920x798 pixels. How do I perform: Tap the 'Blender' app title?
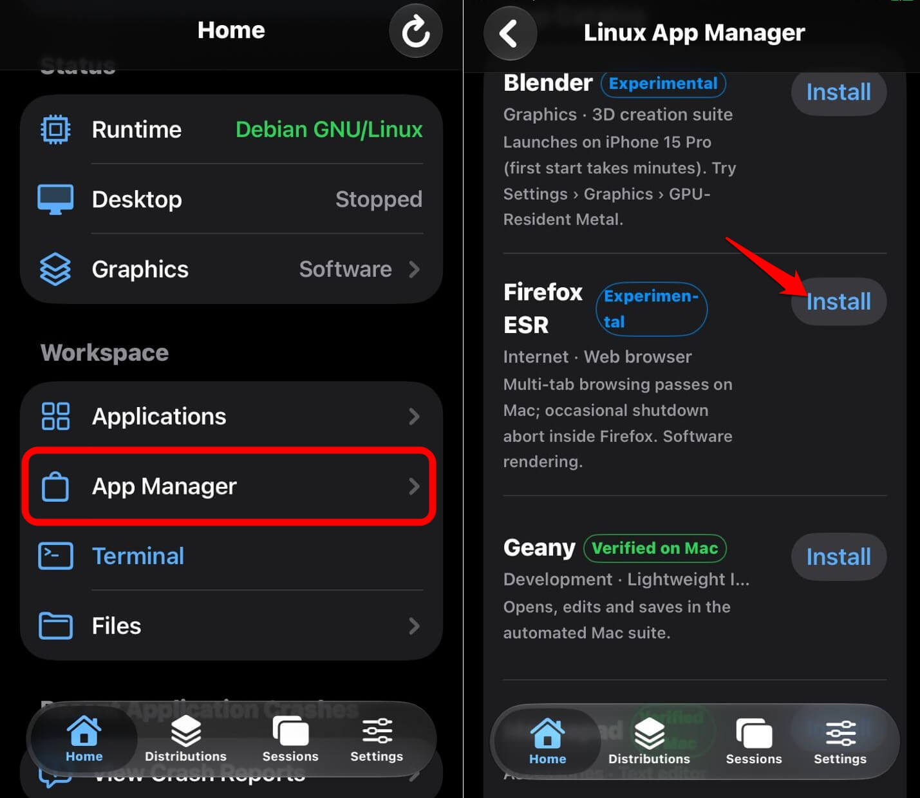(547, 83)
